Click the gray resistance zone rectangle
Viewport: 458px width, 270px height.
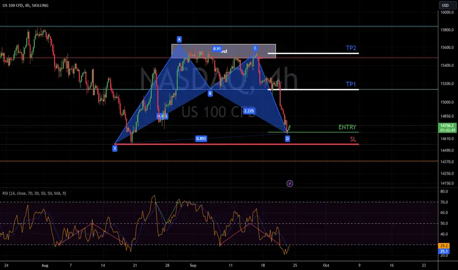tap(224, 52)
